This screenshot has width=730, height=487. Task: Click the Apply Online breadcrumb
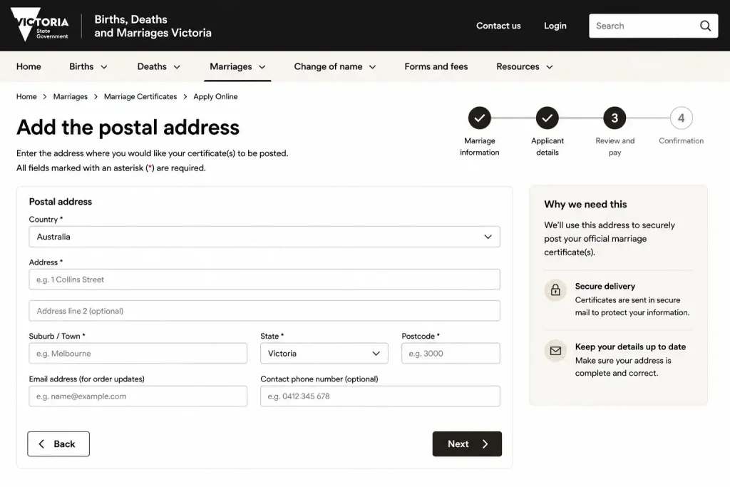click(x=215, y=96)
